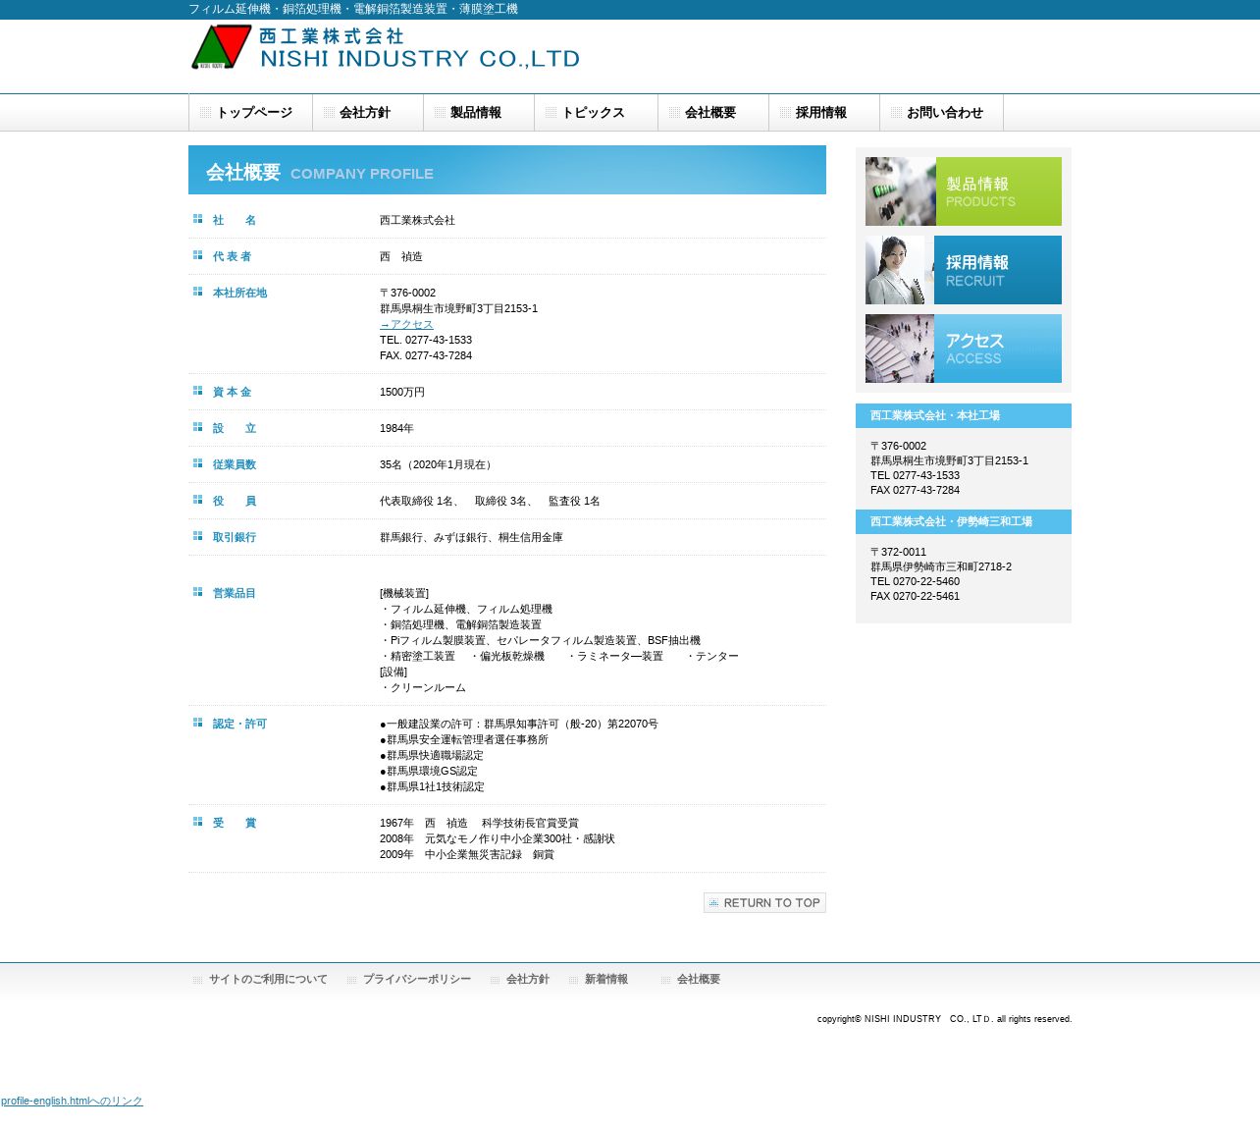Image resolution: width=1260 pixels, height=1130 pixels.
Task: Click the 採用情報 RECRUIT banner
Action: [x=964, y=270]
